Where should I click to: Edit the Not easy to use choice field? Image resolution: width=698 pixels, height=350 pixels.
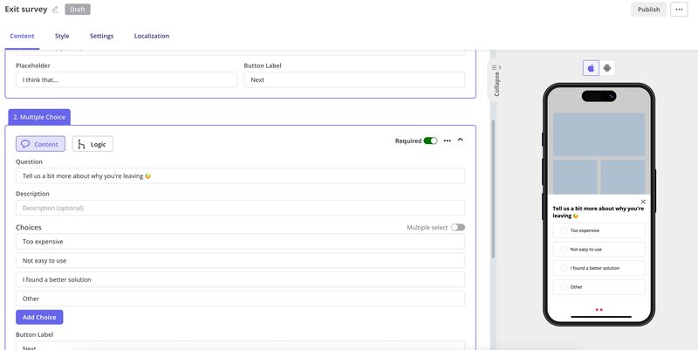[x=241, y=260]
